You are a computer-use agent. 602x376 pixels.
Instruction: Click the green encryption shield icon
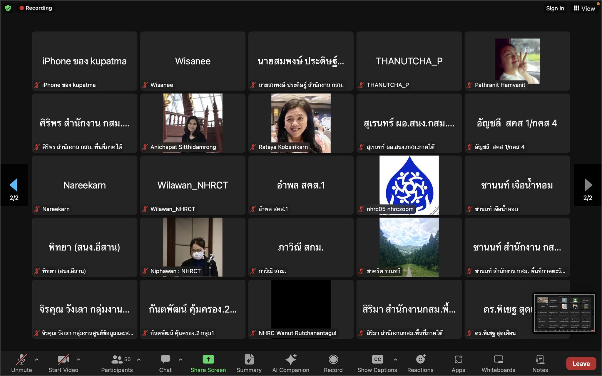pos(8,8)
